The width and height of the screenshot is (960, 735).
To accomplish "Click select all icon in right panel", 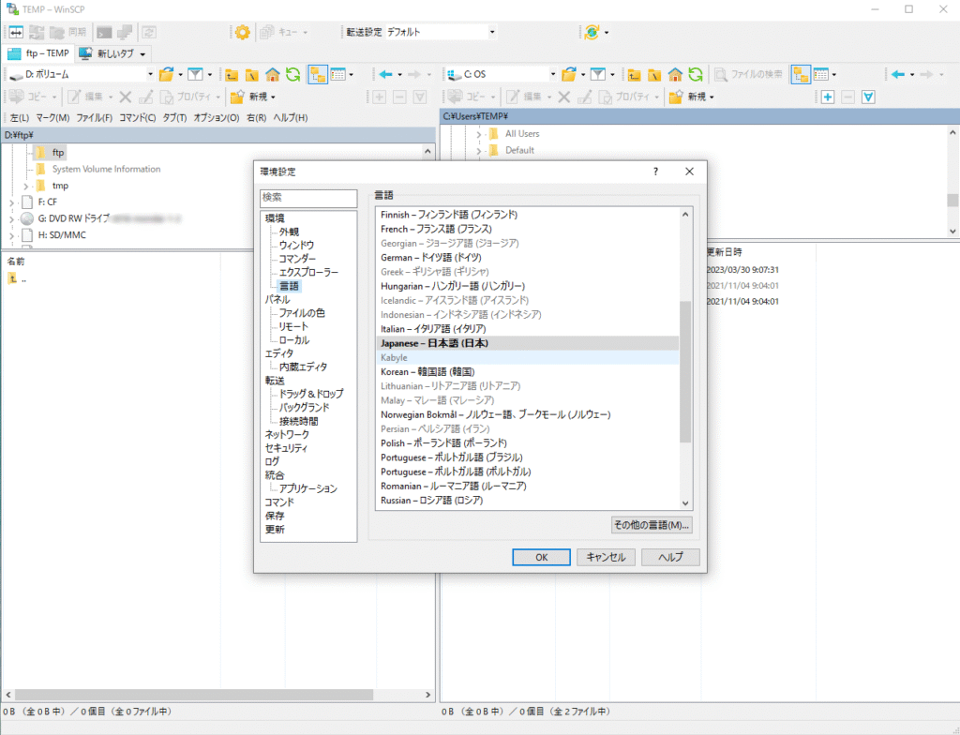I will click(x=868, y=97).
